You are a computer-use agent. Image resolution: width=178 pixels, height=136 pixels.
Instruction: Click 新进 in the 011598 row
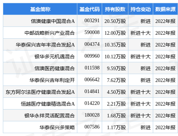tap(146, 68)
